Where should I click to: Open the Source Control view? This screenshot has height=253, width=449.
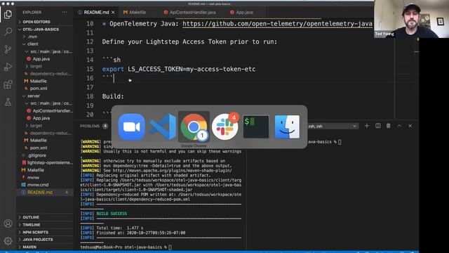point(8,49)
